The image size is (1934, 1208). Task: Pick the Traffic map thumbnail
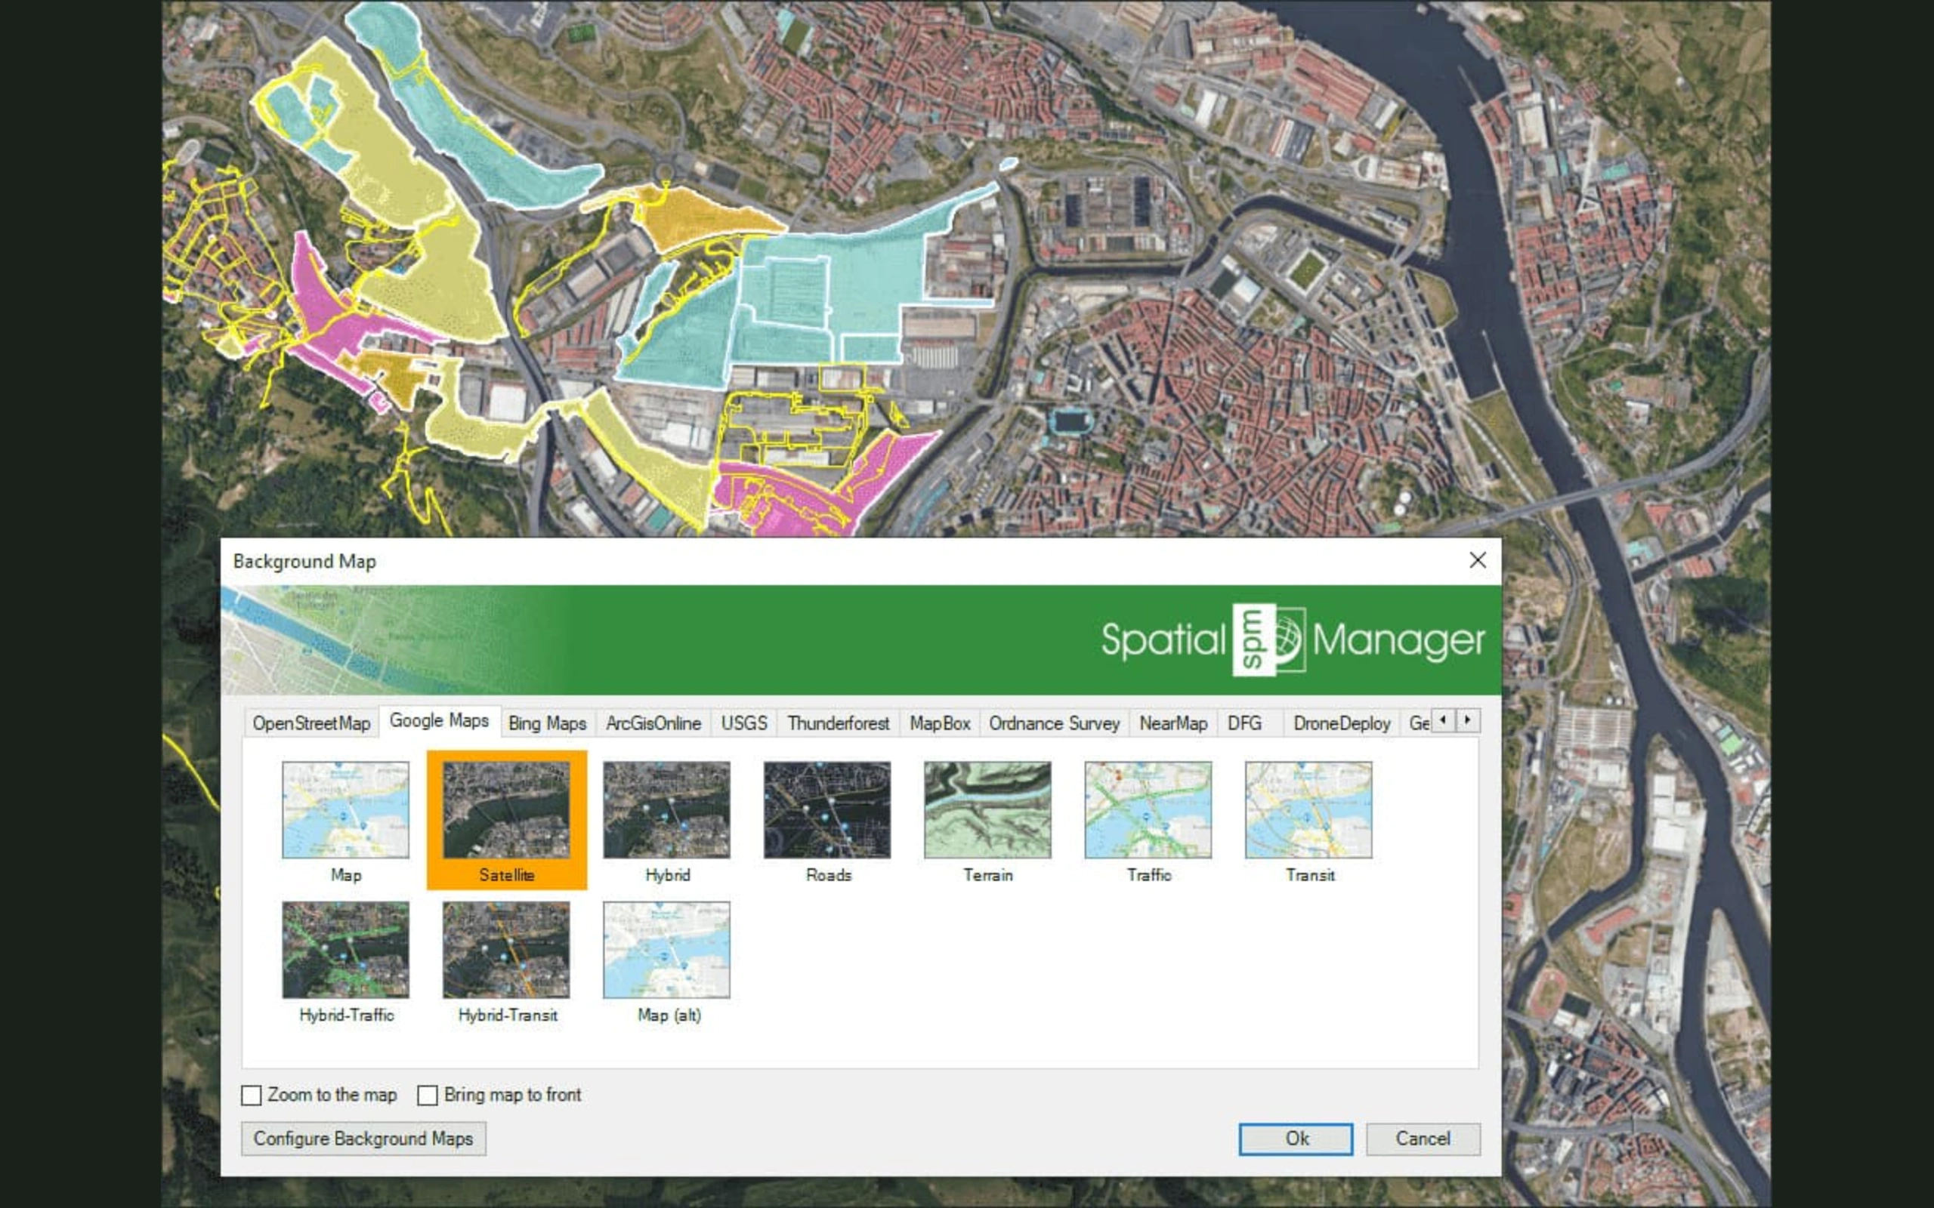pos(1148,809)
